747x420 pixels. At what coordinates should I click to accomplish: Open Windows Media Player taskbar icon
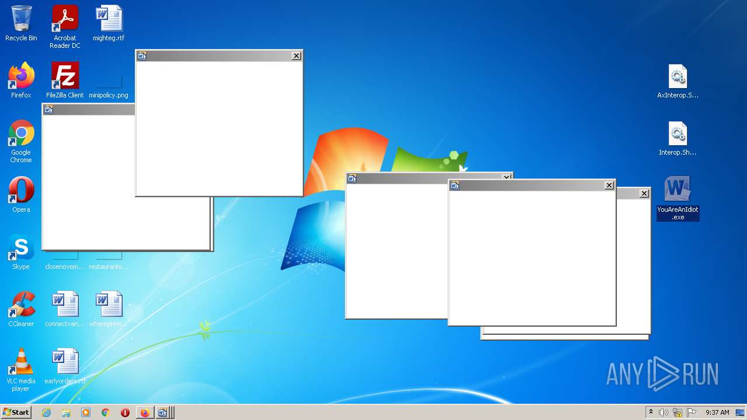(86, 412)
